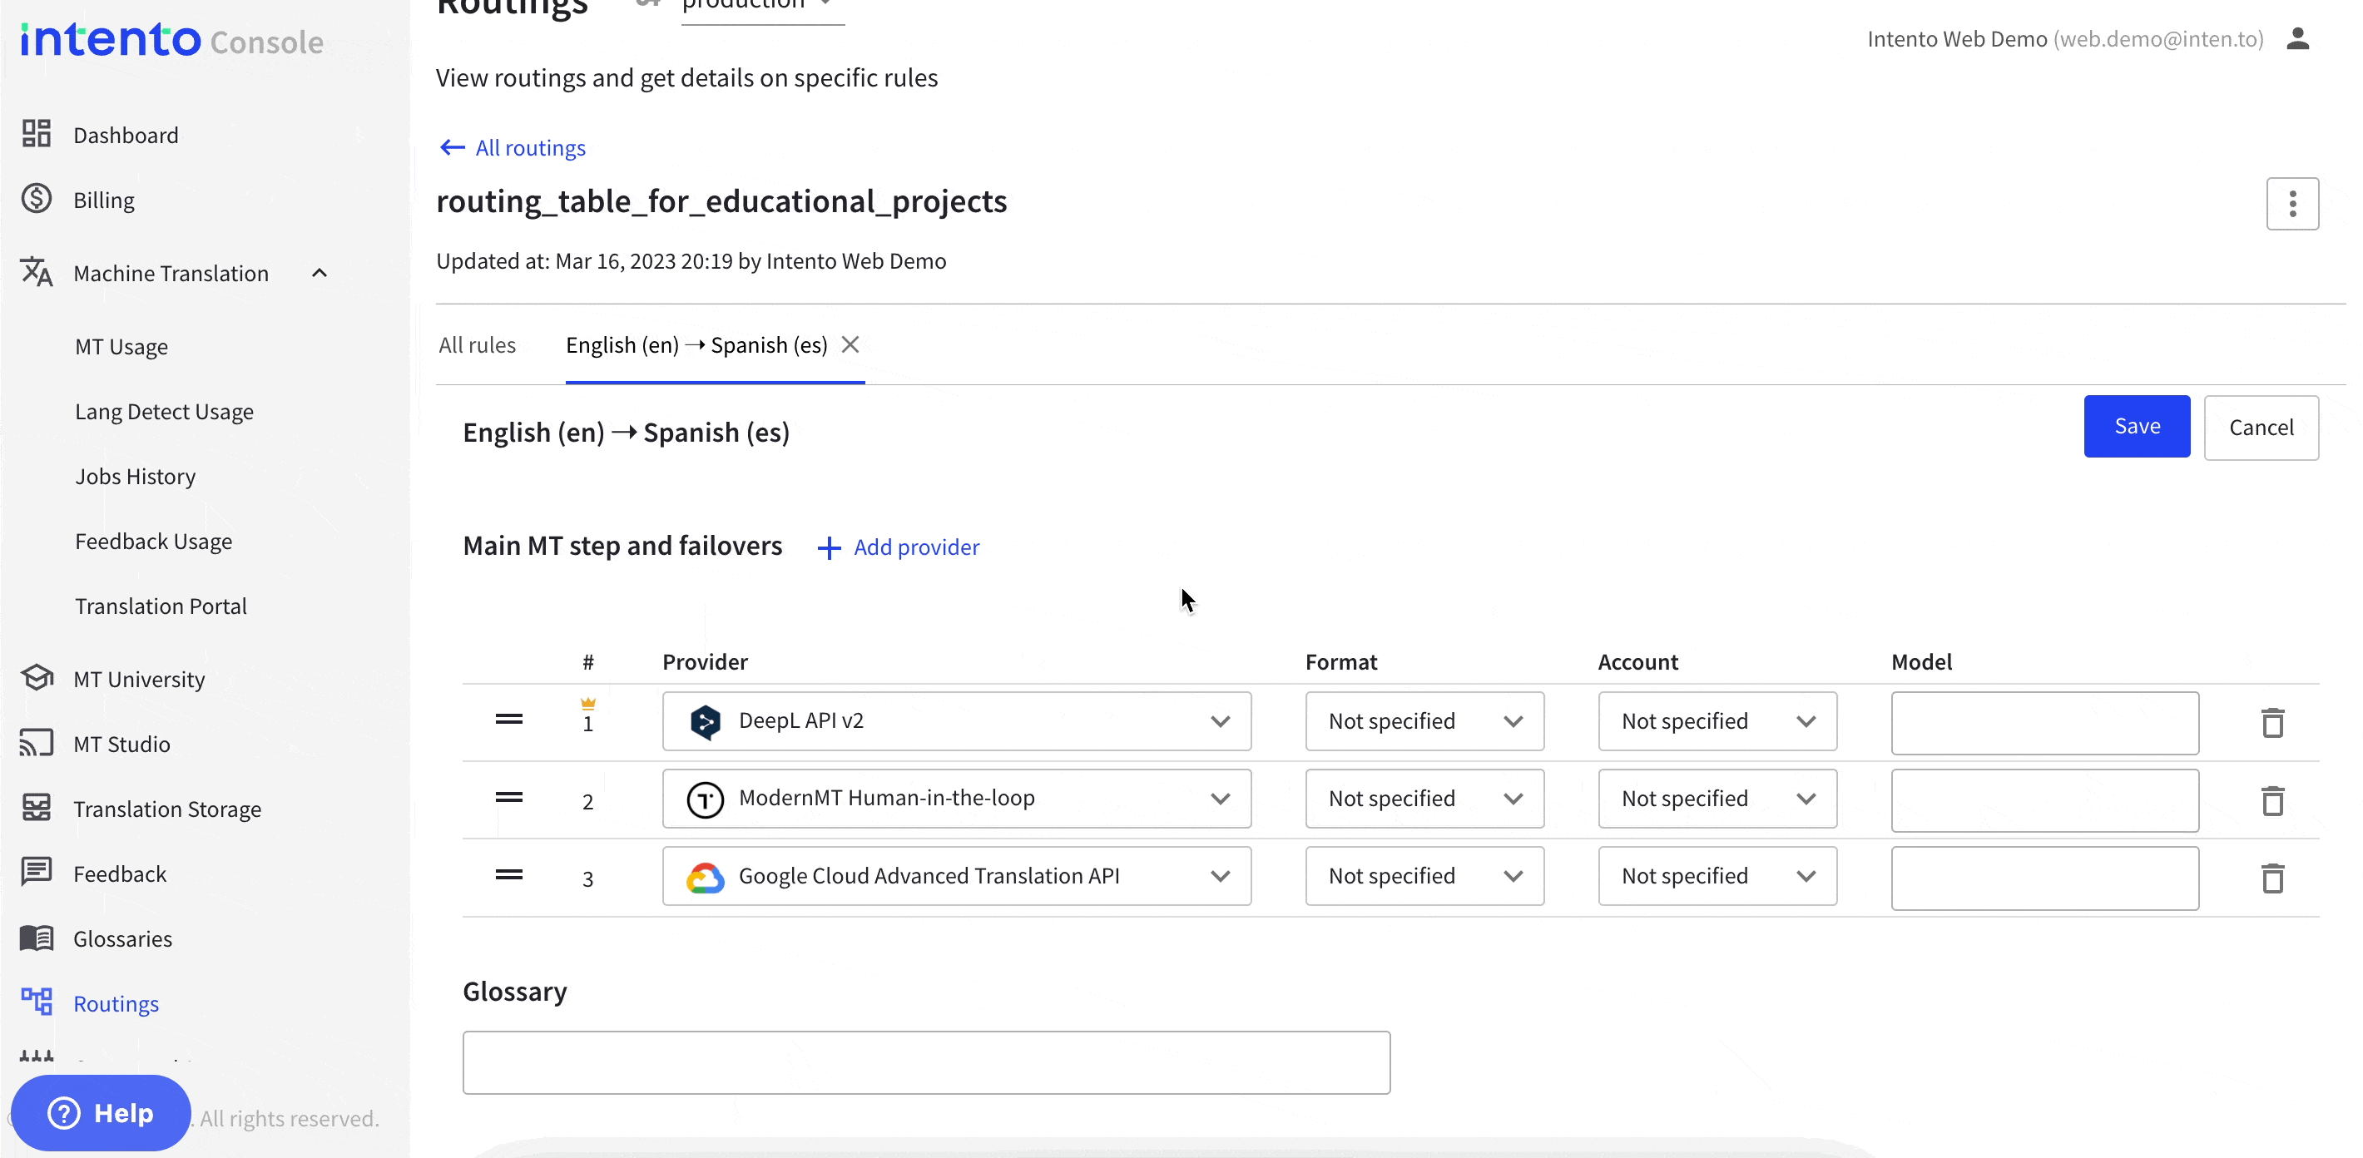
Task: Click the Model field for DeepL row
Action: coord(2044,724)
